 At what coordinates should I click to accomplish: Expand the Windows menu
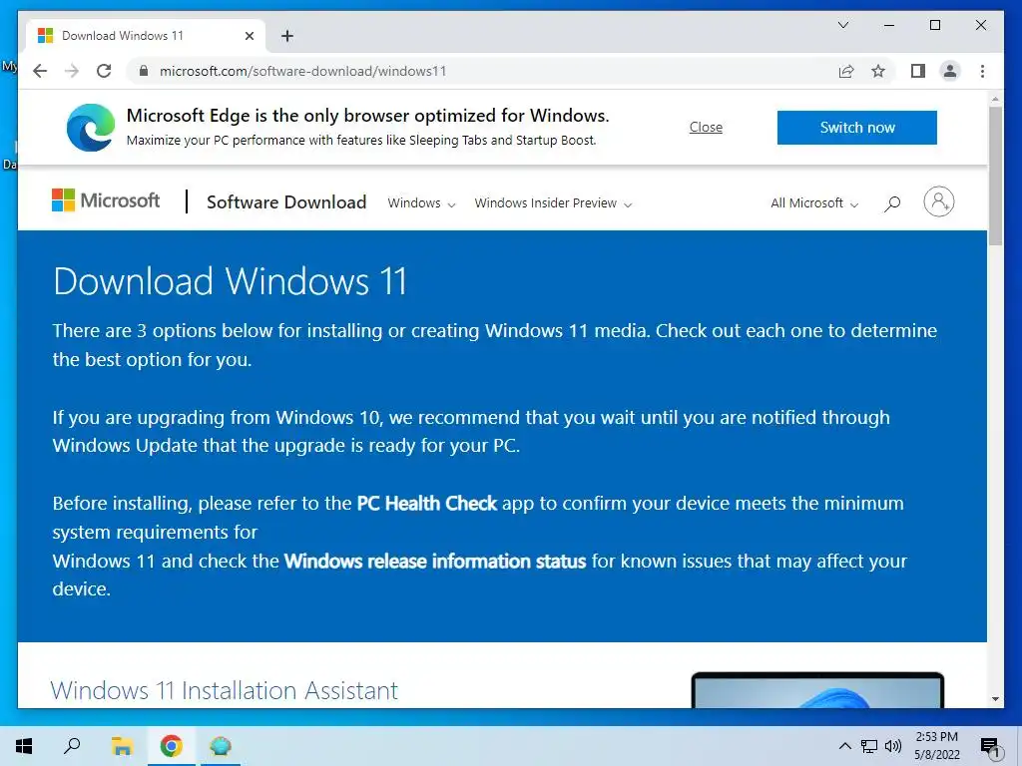[x=421, y=203]
